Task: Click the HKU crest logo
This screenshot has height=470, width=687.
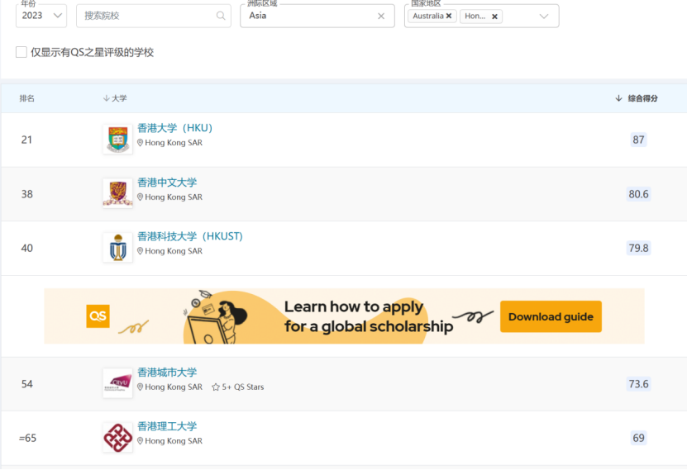Action: click(118, 139)
